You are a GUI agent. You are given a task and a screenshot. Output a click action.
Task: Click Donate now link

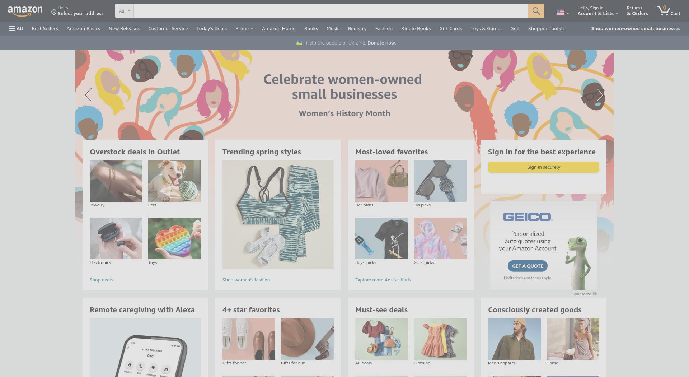pos(381,43)
